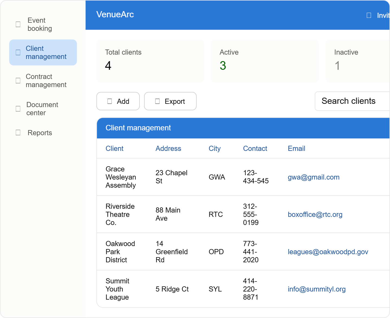Open the gwa@gmail.com email link
Image resolution: width=390 pixels, height=318 pixels.
pyautogui.click(x=314, y=177)
